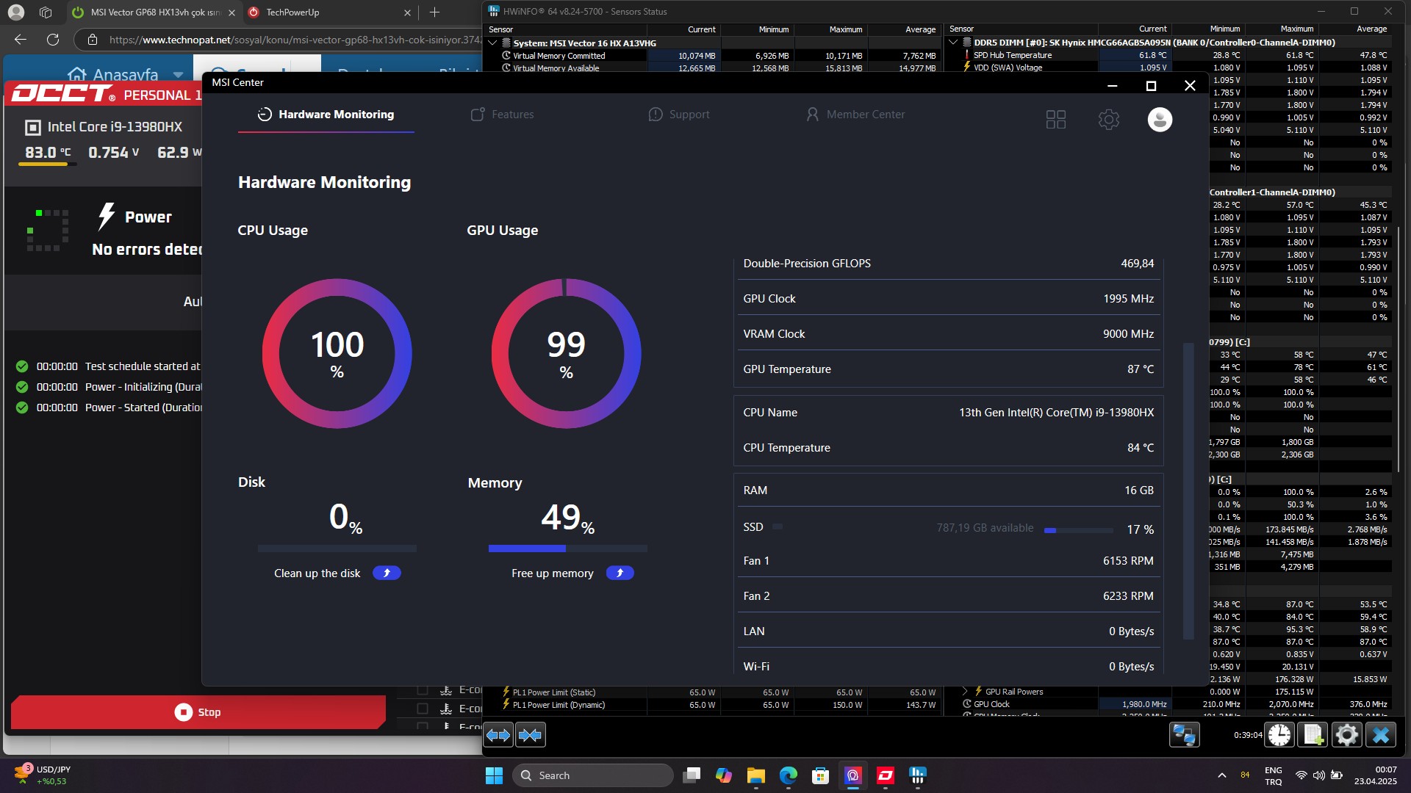Open the user profile avatar
The image size is (1411, 793).
1160,119
